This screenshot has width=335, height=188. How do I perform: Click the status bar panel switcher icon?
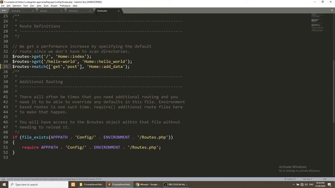[x=3, y=179]
